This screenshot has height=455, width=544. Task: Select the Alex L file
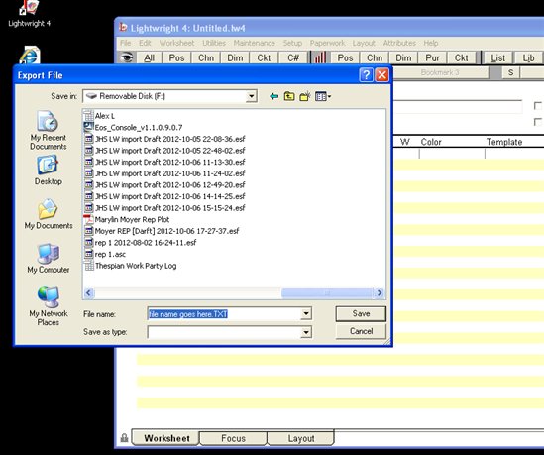99,116
